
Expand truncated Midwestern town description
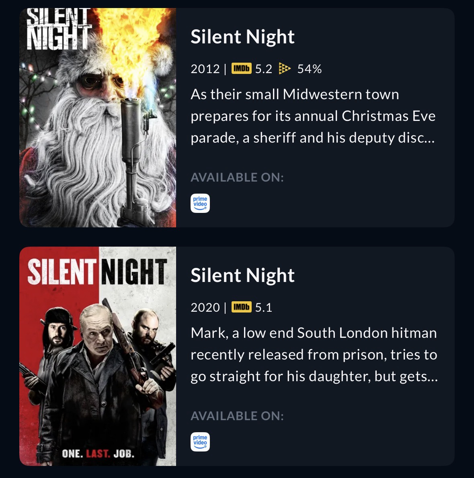(x=313, y=116)
